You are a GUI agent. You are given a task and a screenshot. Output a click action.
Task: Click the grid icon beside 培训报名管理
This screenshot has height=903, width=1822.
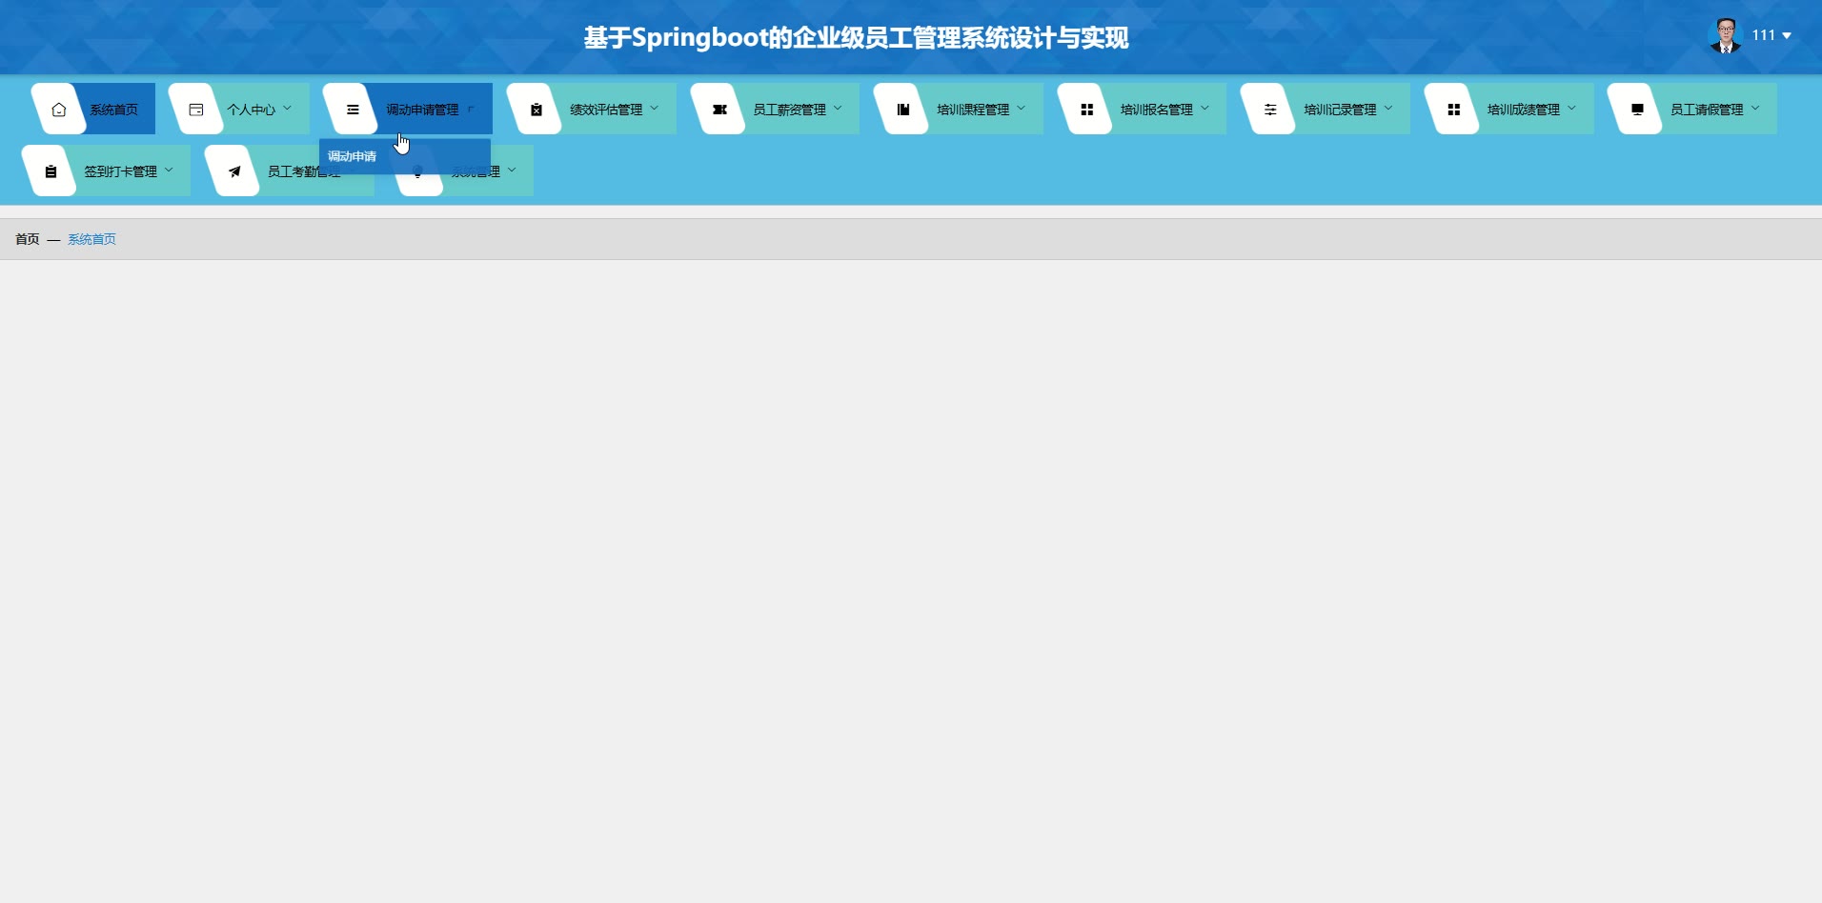coord(1086,110)
